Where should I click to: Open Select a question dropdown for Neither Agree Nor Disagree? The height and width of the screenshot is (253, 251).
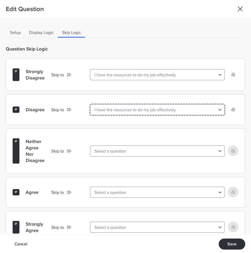[157, 151]
